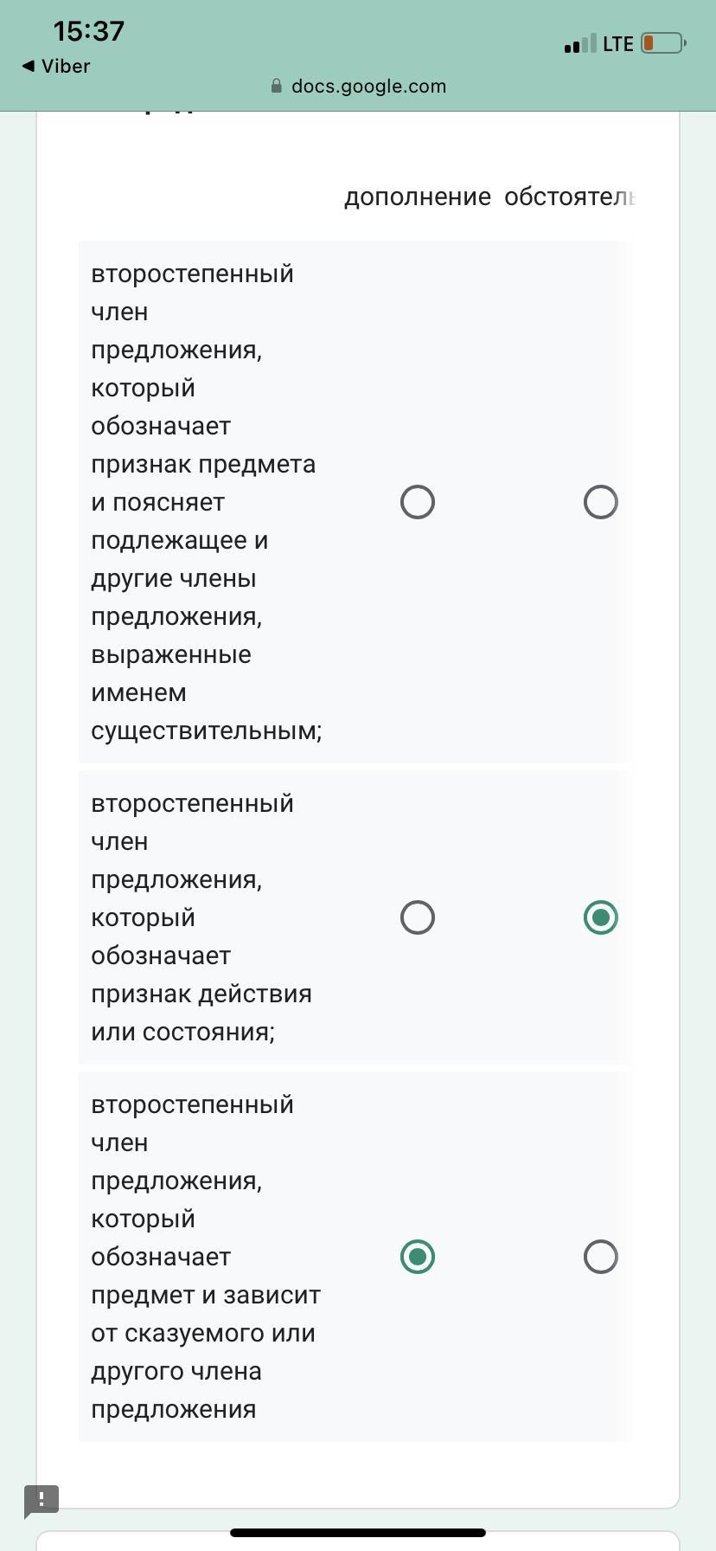Tap the cellular signal bars icon
This screenshot has width=716, height=1551.
579,44
